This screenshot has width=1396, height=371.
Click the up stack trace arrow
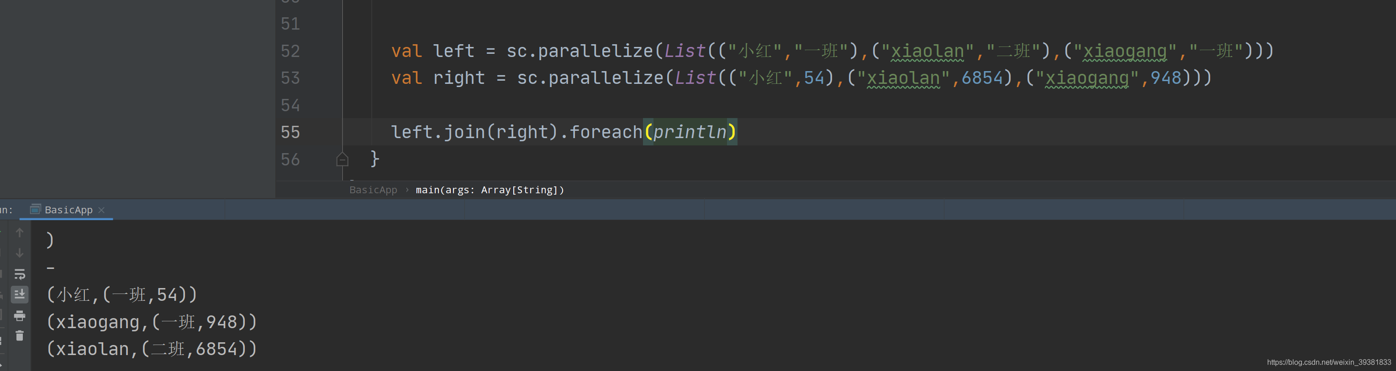point(20,233)
